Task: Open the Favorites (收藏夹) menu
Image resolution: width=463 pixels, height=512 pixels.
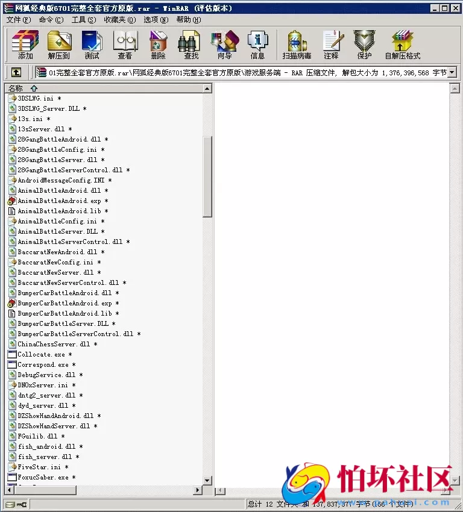Action: (x=119, y=20)
